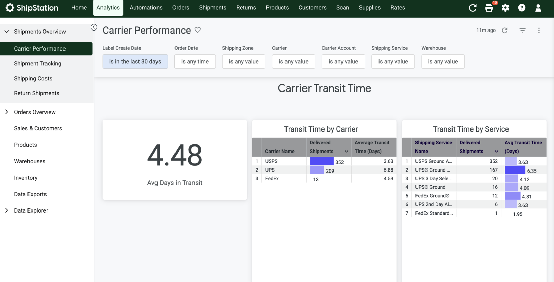Click the UPS delivered shipments bar
The height and width of the screenshot is (282, 554).
click(317, 170)
